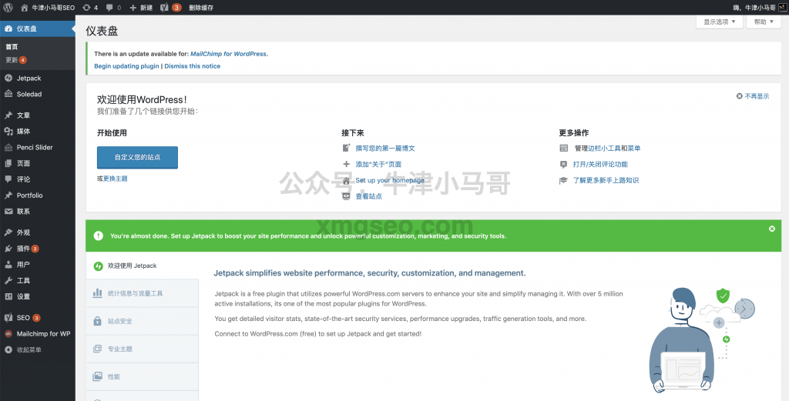The image size is (789, 401).
Task: Open the site home icon 牛津小马哥SEO
Action: [48, 8]
